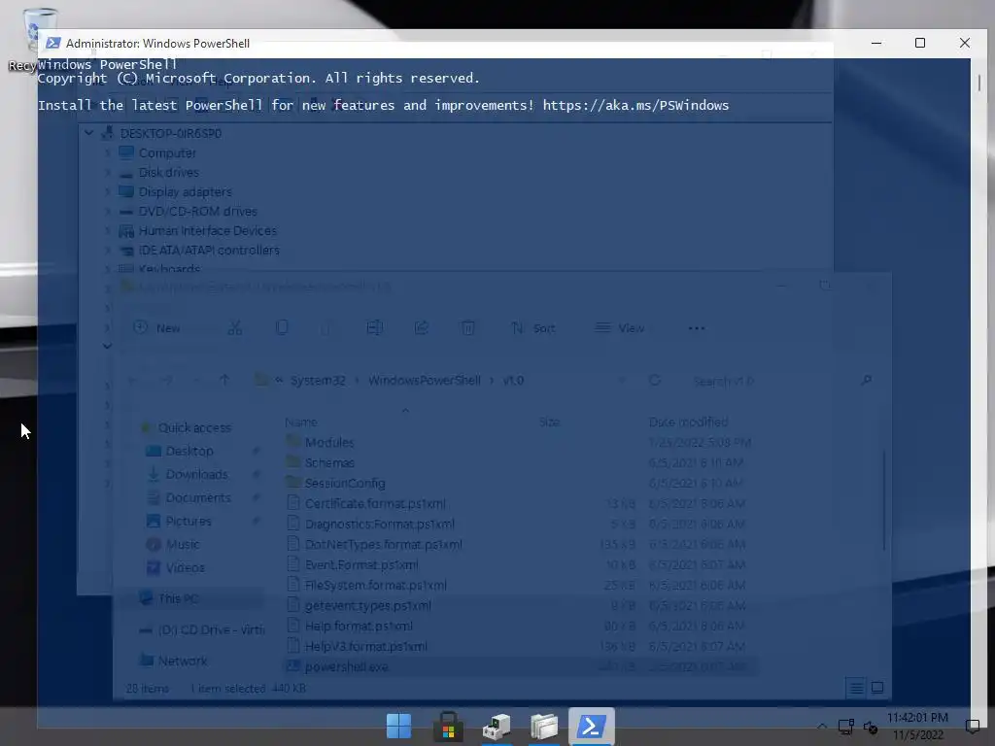Click the Rename icon in File Explorer

[x=374, y=328]
